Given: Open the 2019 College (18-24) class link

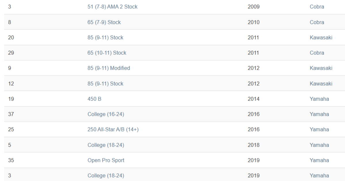Looking at the screenshot, I should pos(106,176).
